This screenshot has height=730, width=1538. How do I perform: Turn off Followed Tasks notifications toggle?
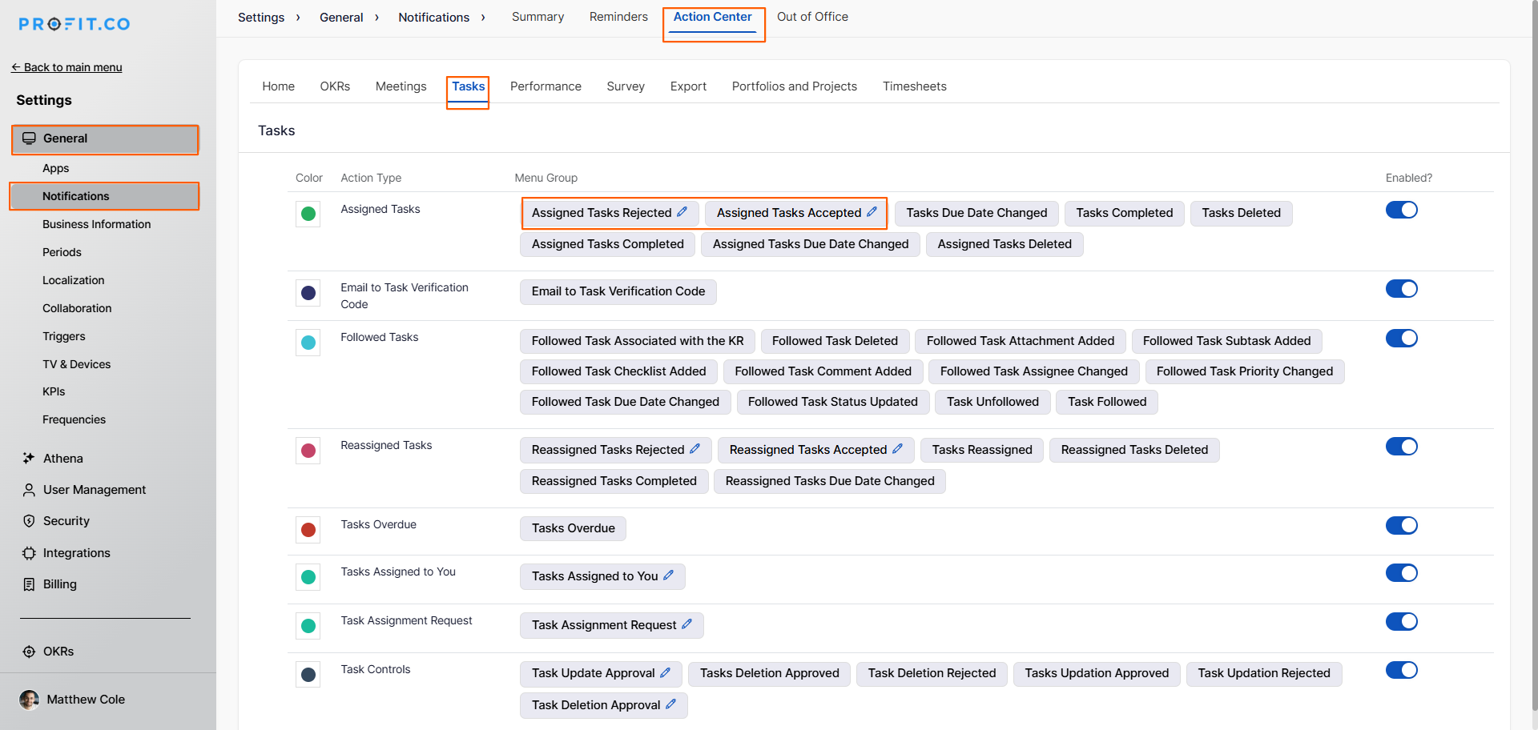(x=1401, y=339)
